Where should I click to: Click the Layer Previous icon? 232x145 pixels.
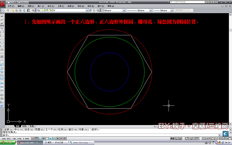click(94, 10)
